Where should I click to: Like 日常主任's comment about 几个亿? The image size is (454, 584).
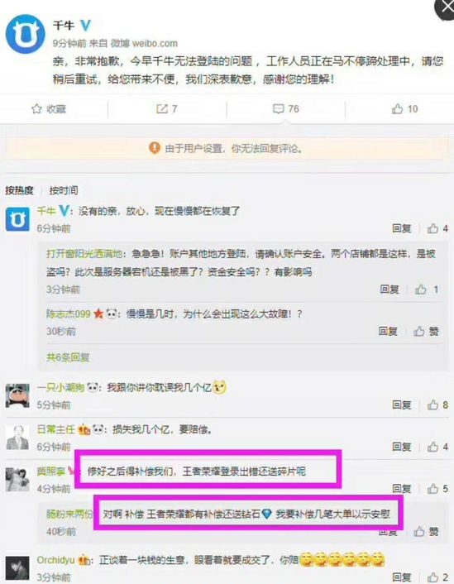click(x=432, y=447)
